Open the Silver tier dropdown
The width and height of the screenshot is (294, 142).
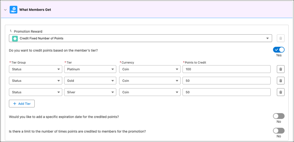tap(90, 92)
